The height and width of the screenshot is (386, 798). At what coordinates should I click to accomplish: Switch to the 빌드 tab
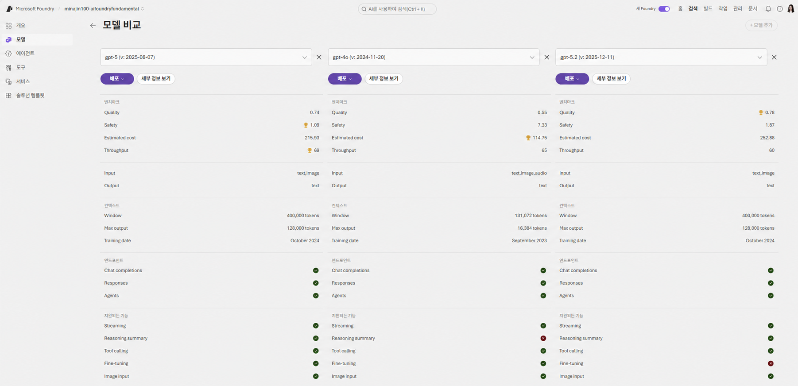(708, 9)
